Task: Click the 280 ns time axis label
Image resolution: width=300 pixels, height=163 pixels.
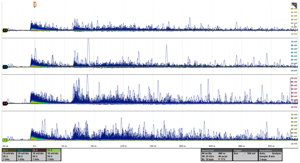Action: [241, 146]
